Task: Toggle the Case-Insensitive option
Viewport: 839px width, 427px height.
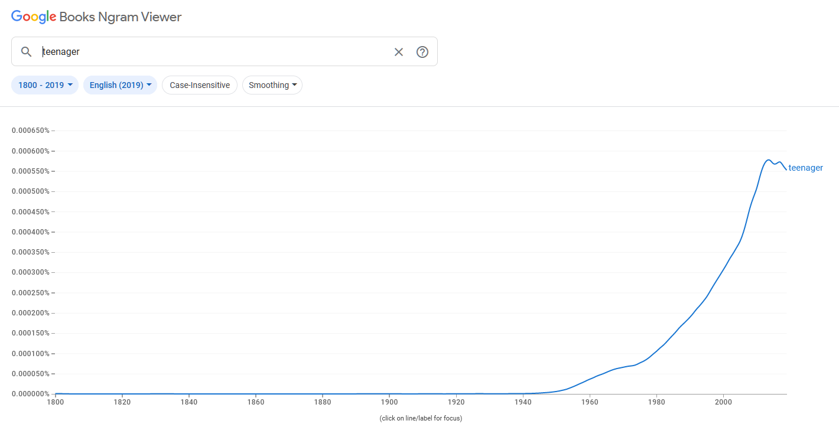Action: pyautogui.click(x=200, y=85)
